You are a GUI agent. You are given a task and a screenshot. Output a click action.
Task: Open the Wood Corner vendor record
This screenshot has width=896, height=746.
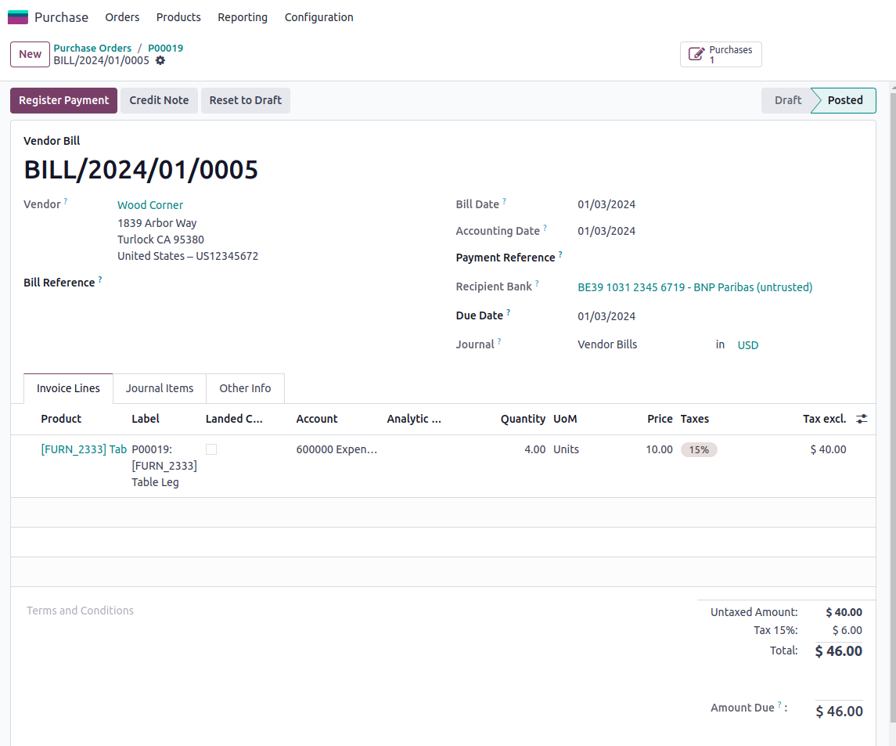click(149, 204)
